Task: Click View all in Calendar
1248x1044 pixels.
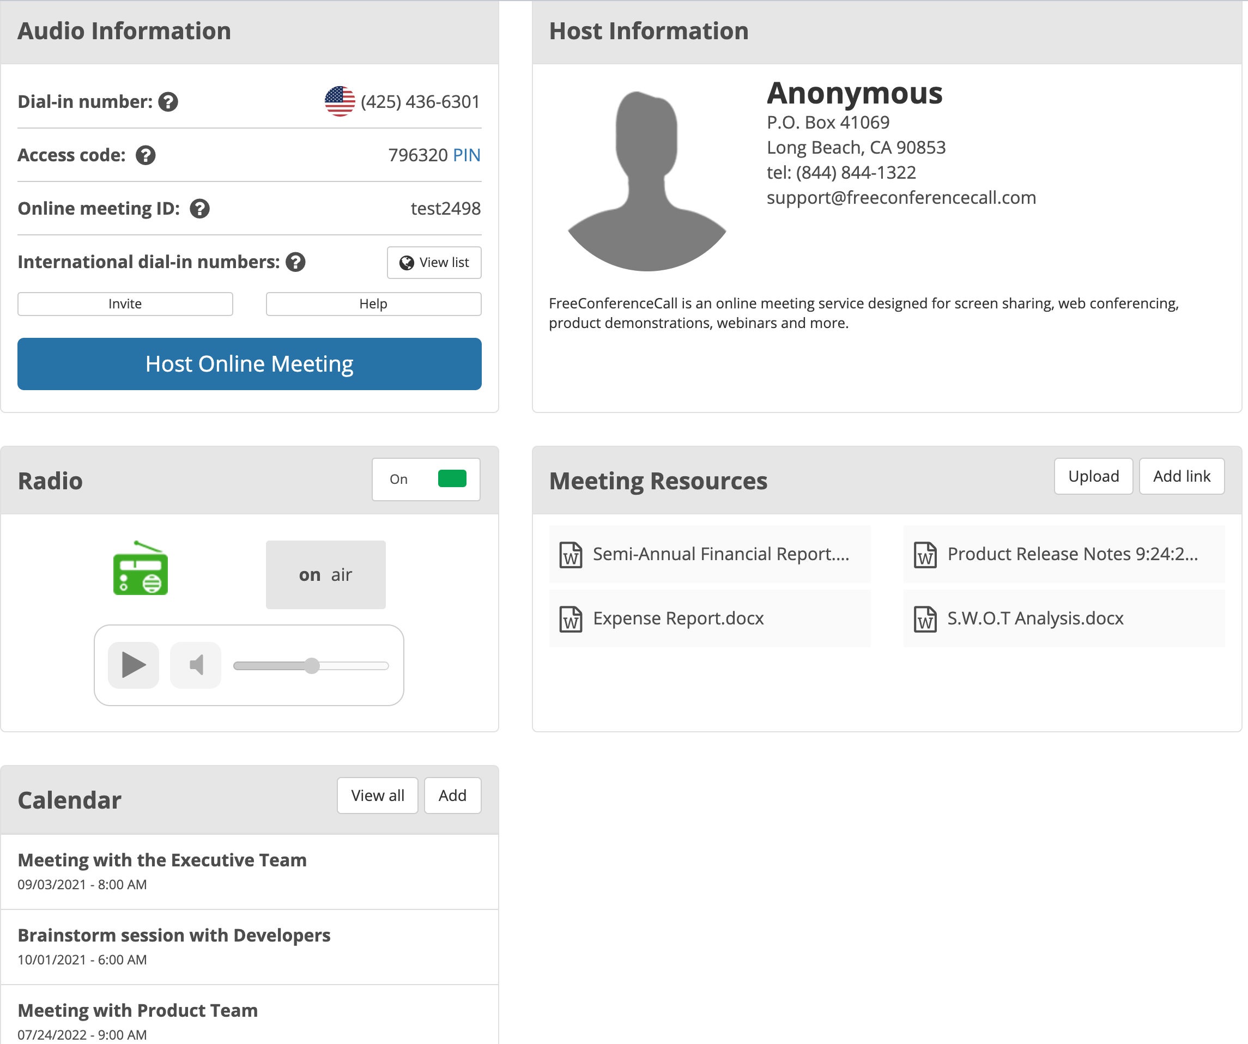Action: [377, 795]
